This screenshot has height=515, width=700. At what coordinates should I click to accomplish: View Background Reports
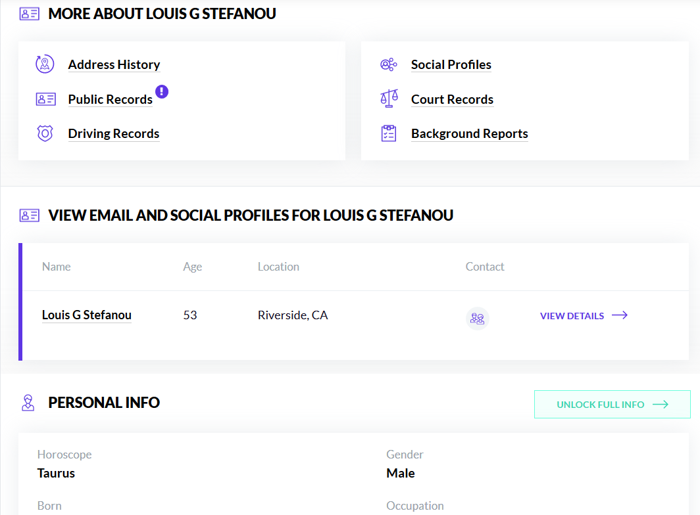coord(469,133)
